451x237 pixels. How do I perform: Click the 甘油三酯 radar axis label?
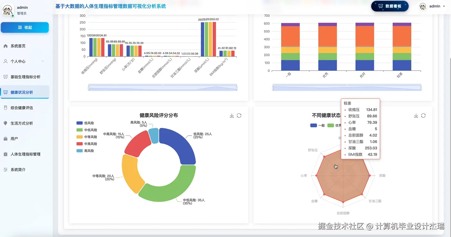(x=375, y=201)
